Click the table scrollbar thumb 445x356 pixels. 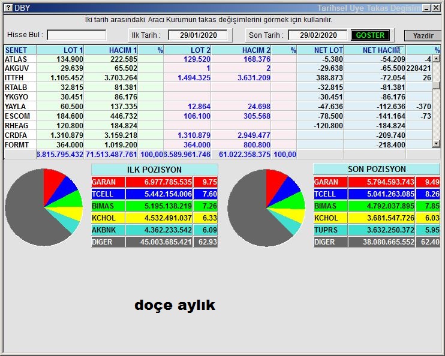pyautogui.click(x=436, y=85)
